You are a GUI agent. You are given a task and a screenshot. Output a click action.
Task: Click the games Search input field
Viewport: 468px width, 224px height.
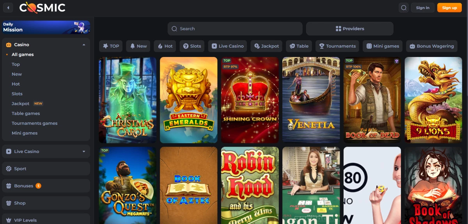click(x=235, y=28)
